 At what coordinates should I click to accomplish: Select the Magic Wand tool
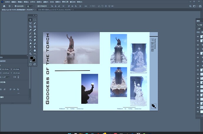(x=35, y=23)
